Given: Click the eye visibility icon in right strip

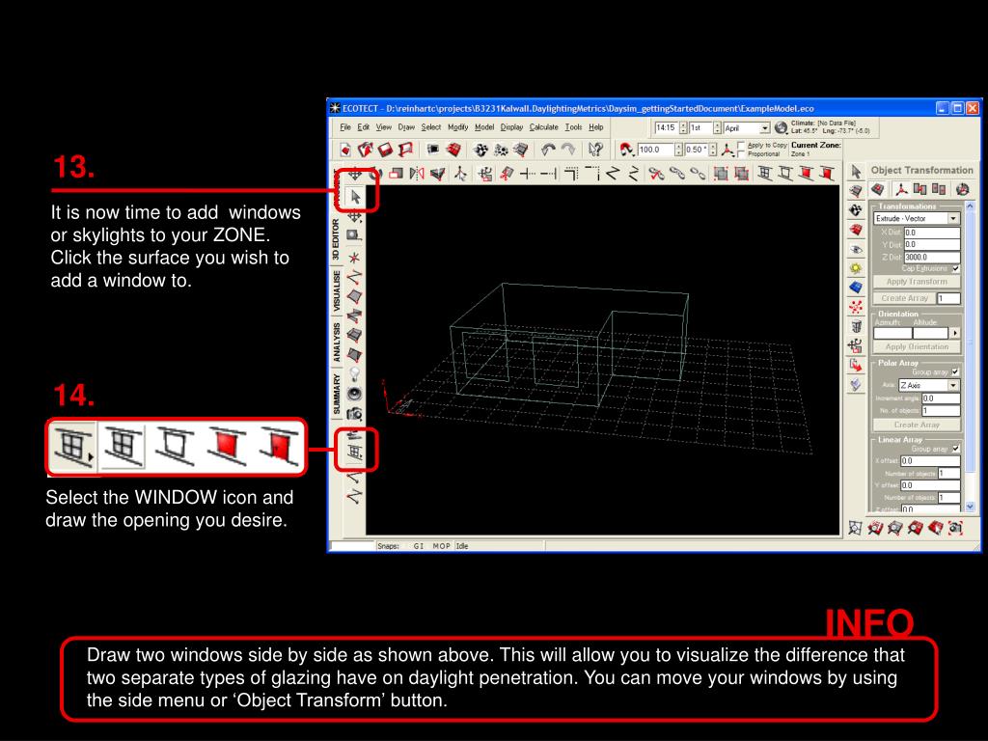Looking at the screenshot, I should pyautogui.click(x=856, y=250).
